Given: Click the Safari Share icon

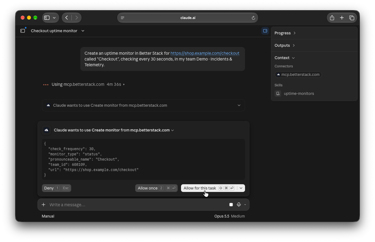Looking at the screenshot, I should (332, 18).
